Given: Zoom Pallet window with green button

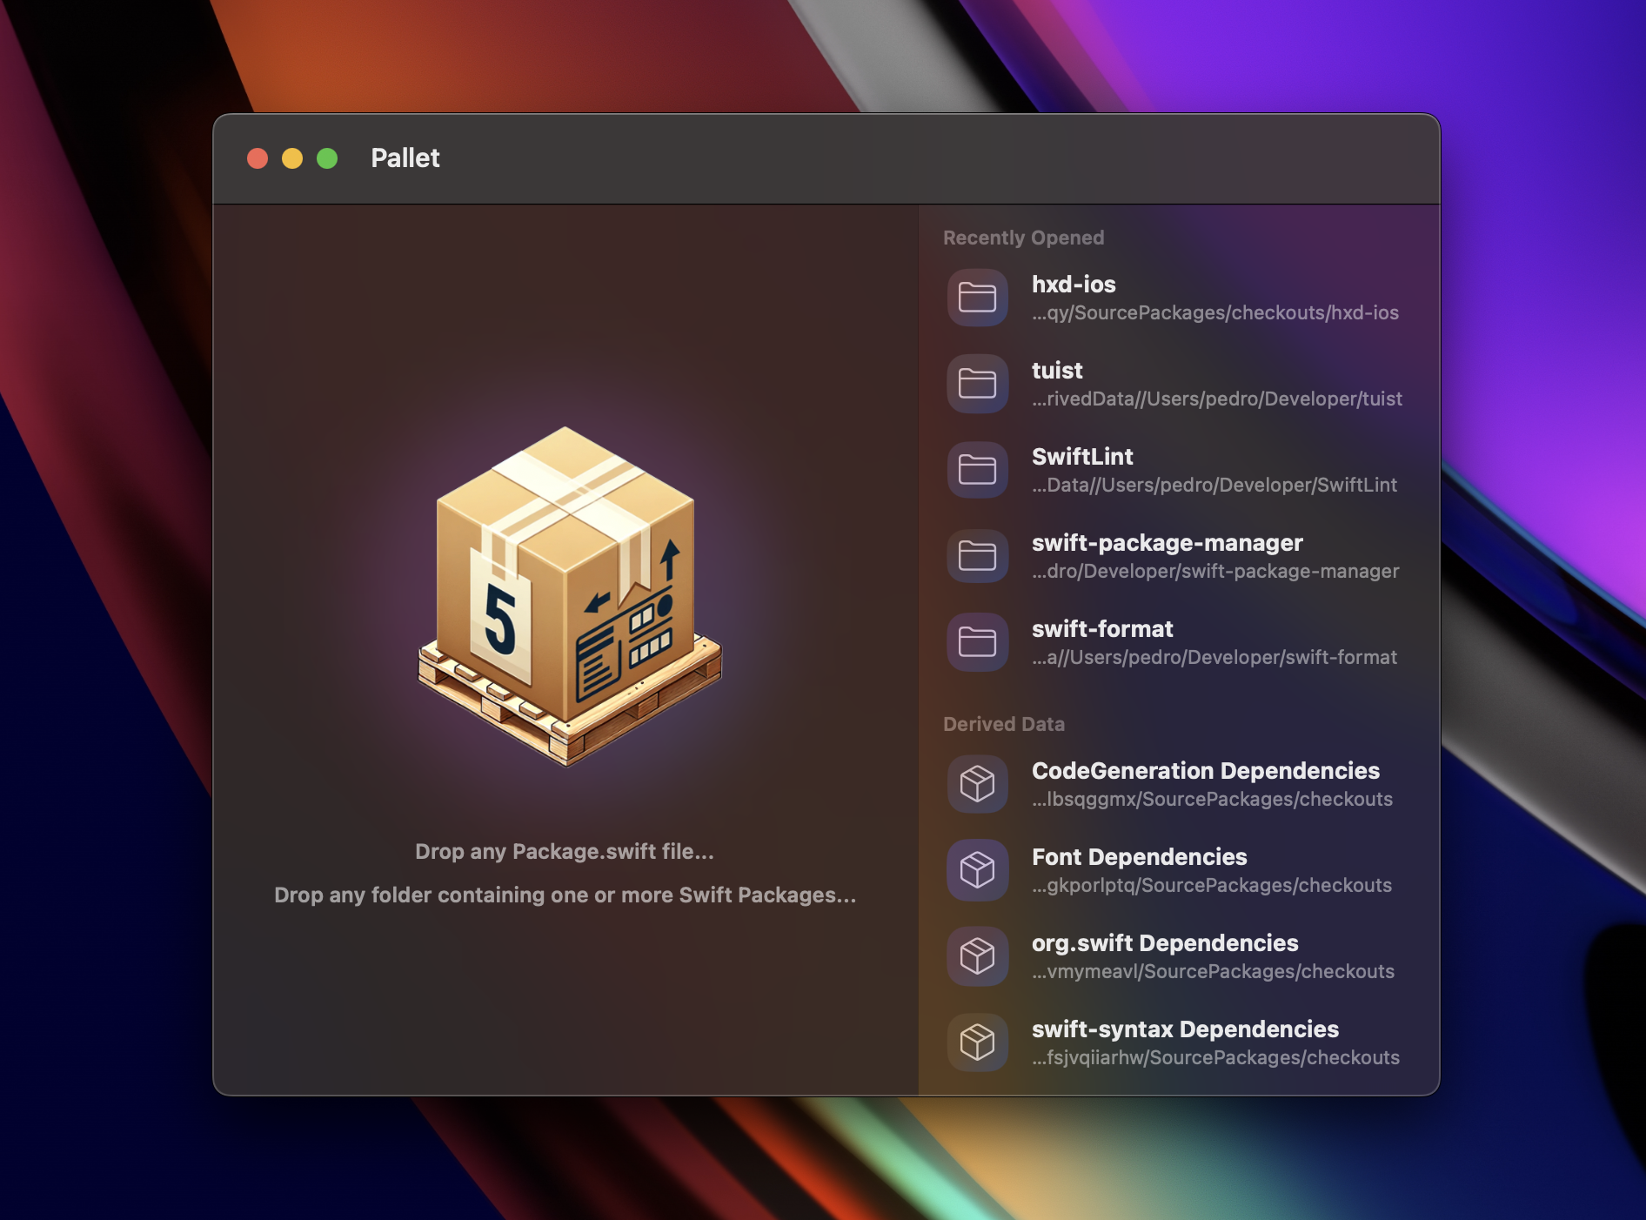Looking at the screenshot, I should 327,158.
